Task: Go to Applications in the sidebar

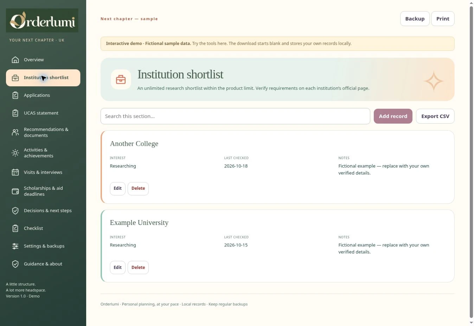Action: click(x=43, y=95)
